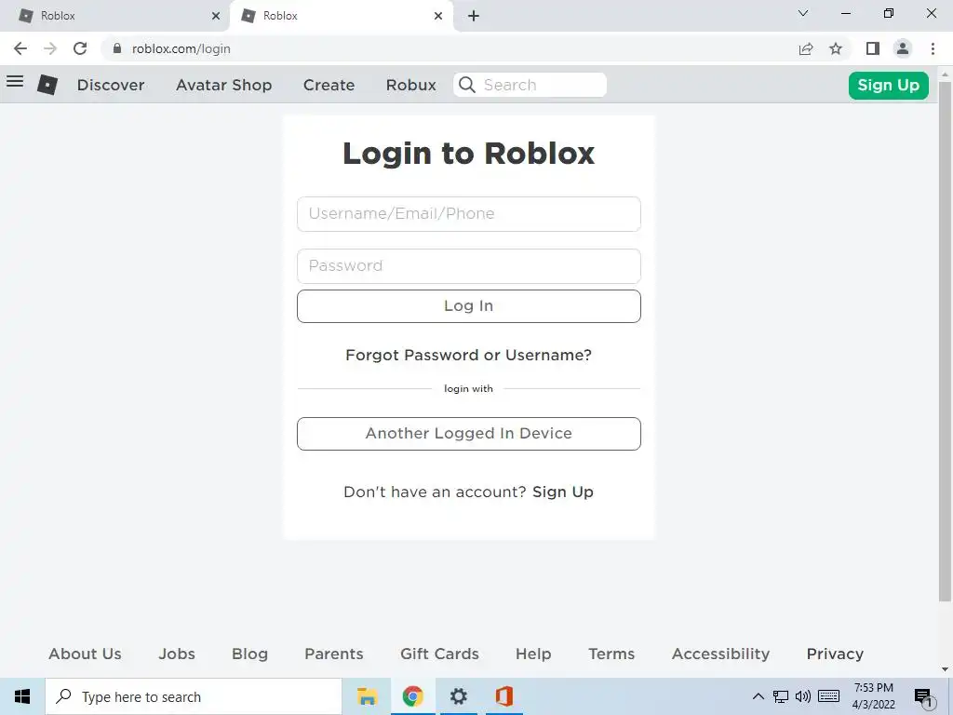Open the Windows Start menu

[22, 696]
